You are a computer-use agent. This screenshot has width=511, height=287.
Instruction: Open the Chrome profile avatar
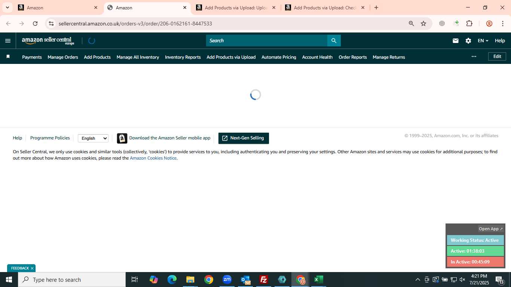click(x=489, y=24)
